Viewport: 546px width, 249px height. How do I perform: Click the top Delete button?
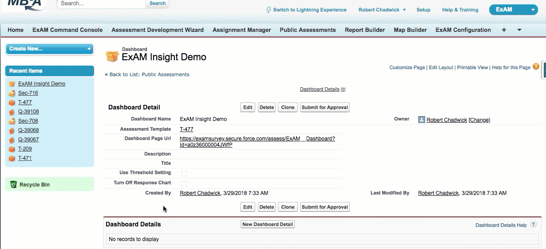[x=267, y=107]
